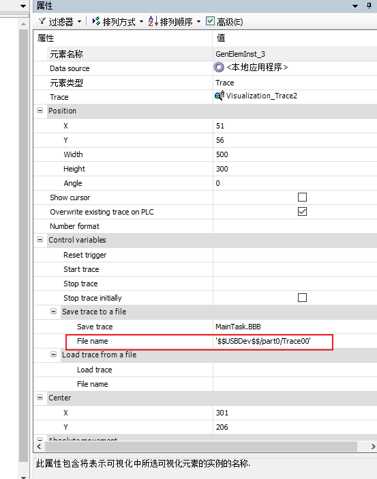The height and width of the screenshot is (479, 377).
Task: Edit the Angle value 0
Action: [295, 183]
